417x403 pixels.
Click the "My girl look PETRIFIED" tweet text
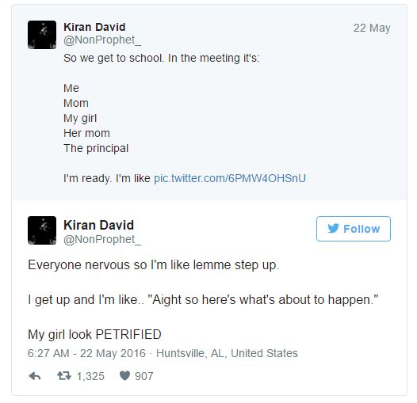click(94, 334)
